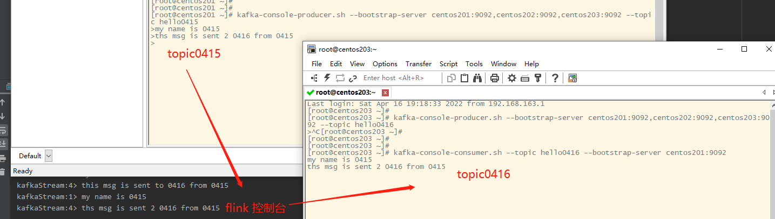Toggle soft-wrap icon in IDE console gutter
This screenshot has width=775, height=219.
pos(3,130)
